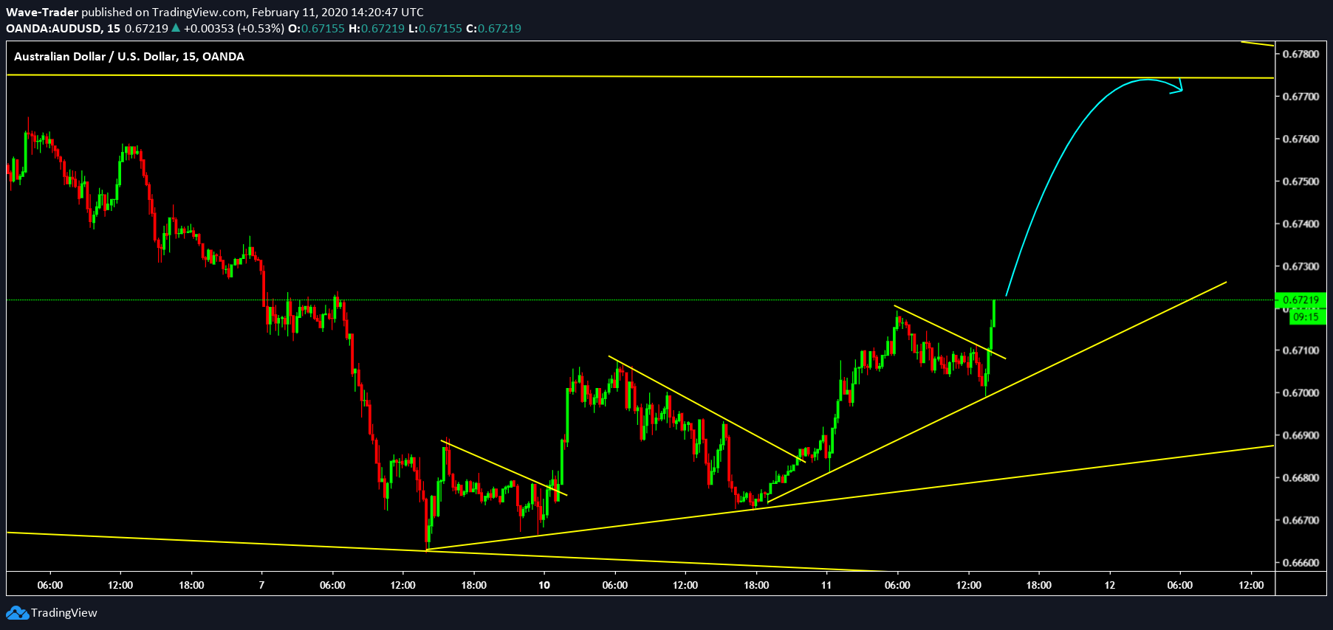Click the close value C:0.67219 in the header
Screen dimensions: 1333x630
point(493,28)
